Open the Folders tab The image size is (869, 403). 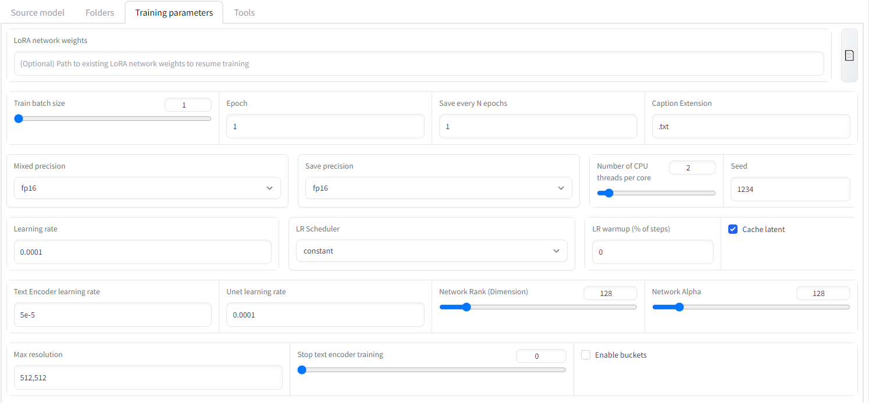click(99, 12)
